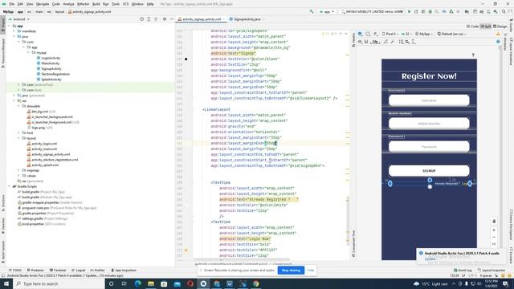Click the Task View taskbar icon

pos(124,283)
